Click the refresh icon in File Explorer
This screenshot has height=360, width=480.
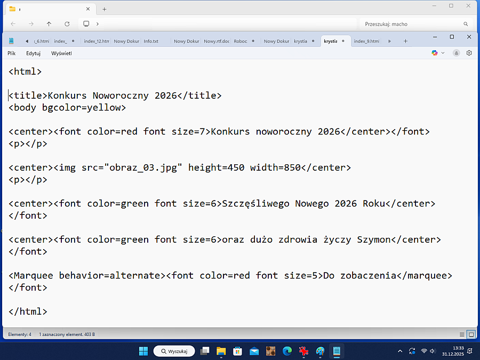tap(67, 24)
